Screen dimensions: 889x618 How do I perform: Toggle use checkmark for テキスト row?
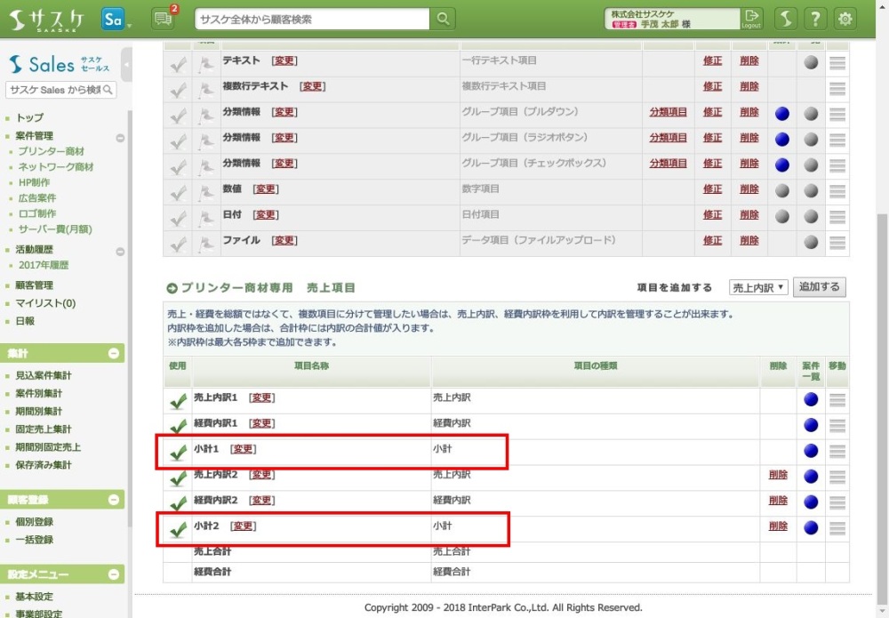click(x=178, y=65)
